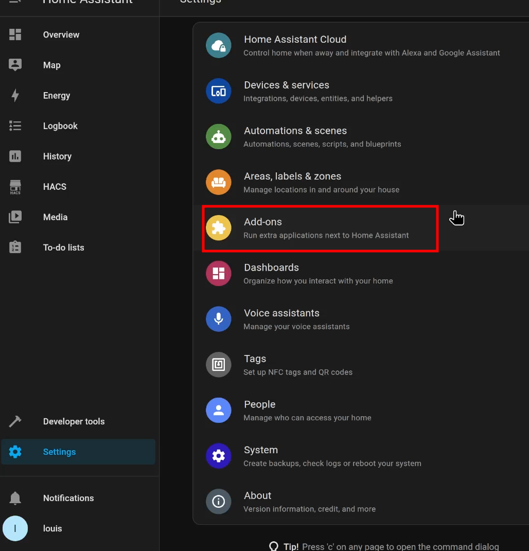529x551 pixels.
Task: Click the Automations & scenes robot icon
Action: (x=219, y=137)
